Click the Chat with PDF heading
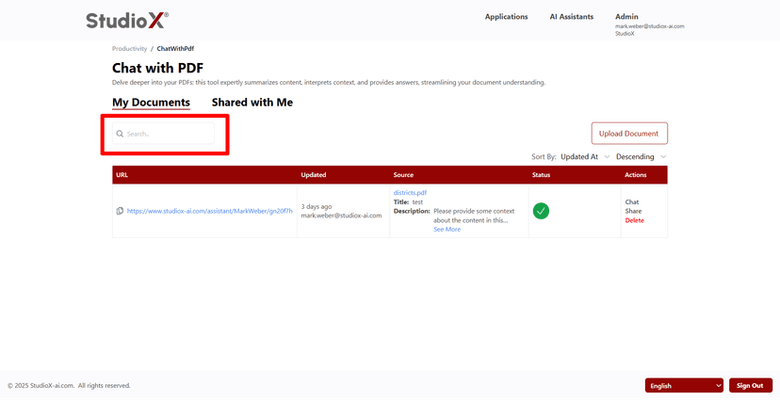780x400 pixels. click(x=157, y=68)
